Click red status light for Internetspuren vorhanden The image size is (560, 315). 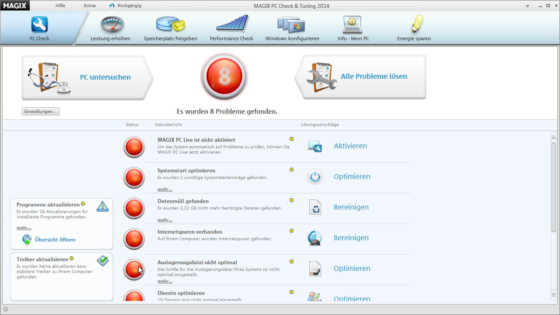tap(134, 239)
